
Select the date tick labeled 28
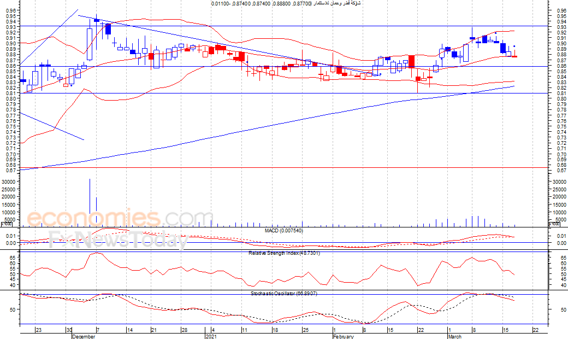click(x=185, y=330)
